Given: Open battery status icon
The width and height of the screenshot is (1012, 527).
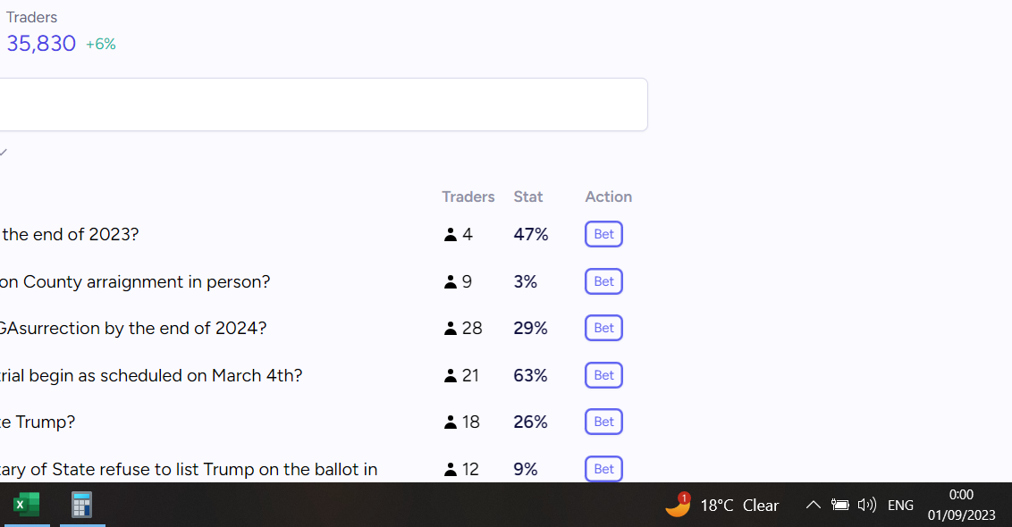Looking at the screenshot, I should click(x=839, y=505).
